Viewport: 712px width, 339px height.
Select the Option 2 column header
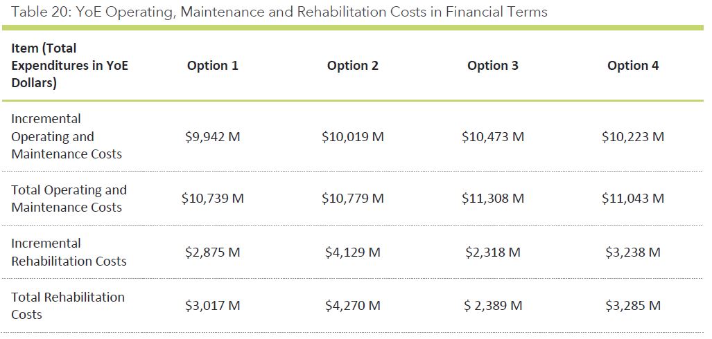click(353, 66)
